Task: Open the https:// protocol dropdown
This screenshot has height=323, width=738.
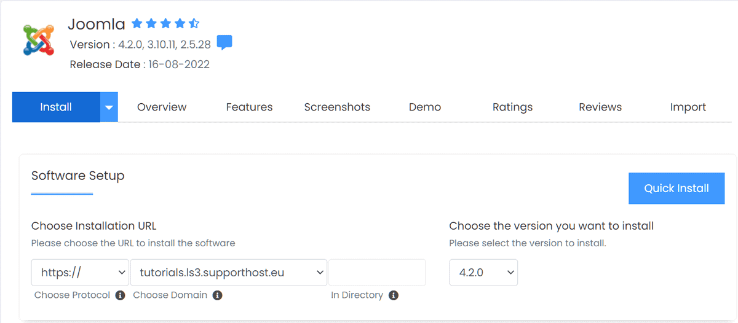Action: (80, 273)
